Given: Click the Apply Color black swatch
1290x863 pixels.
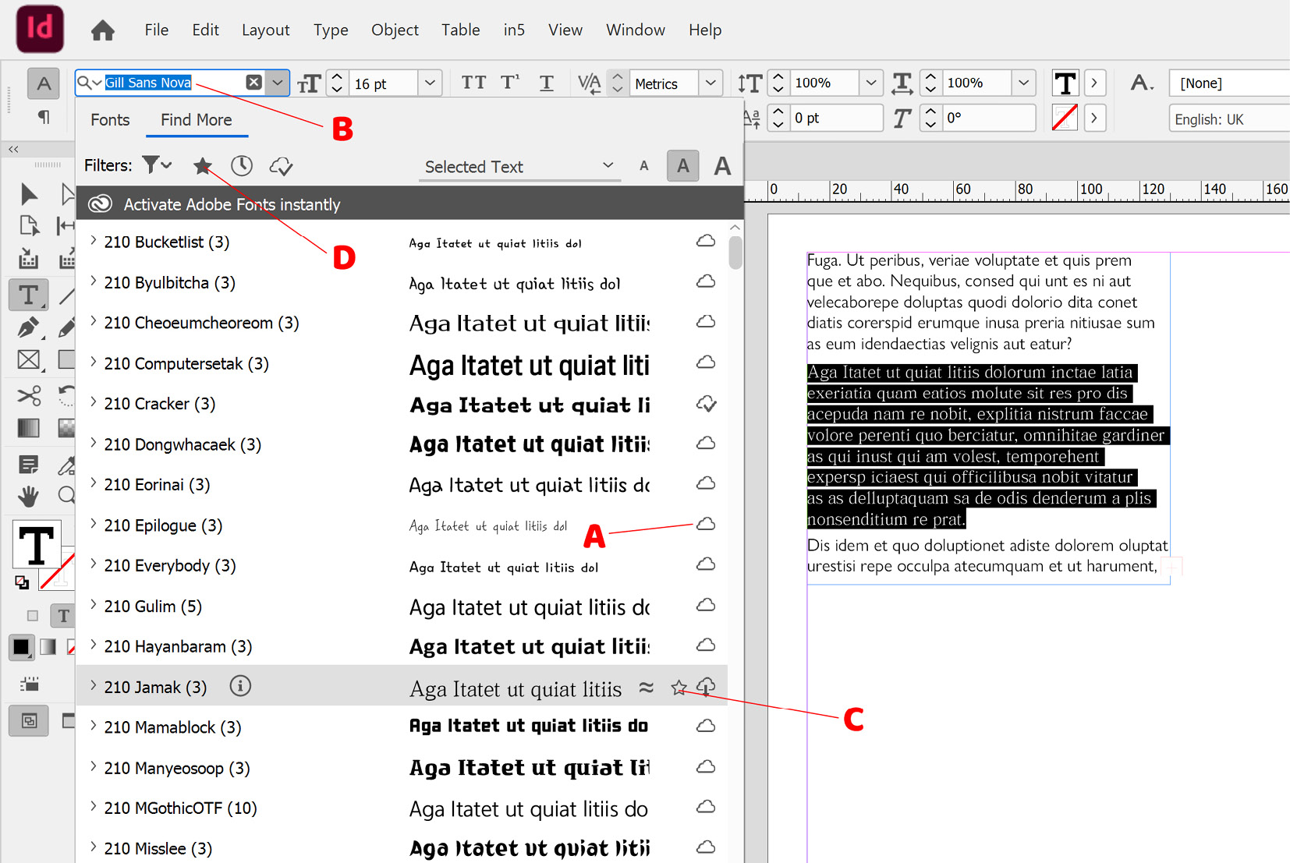Looking at the screenshot, I should point(21,646).
